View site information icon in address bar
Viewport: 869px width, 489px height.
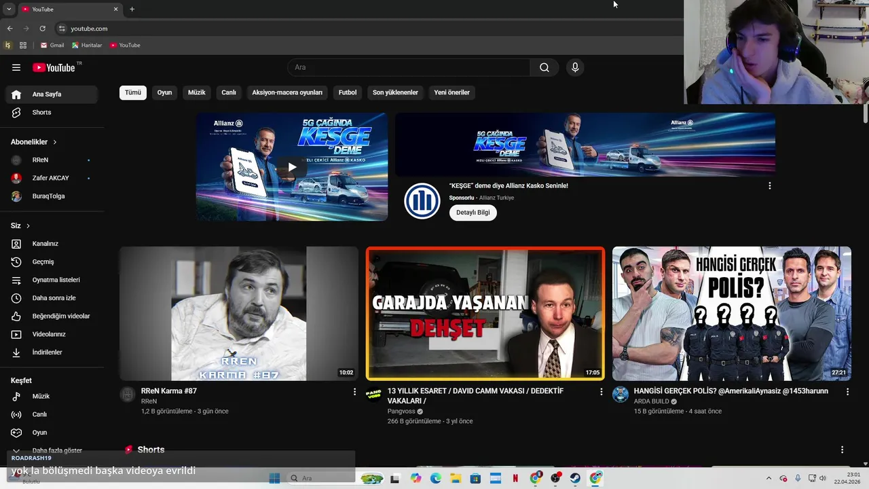(62, 29)
